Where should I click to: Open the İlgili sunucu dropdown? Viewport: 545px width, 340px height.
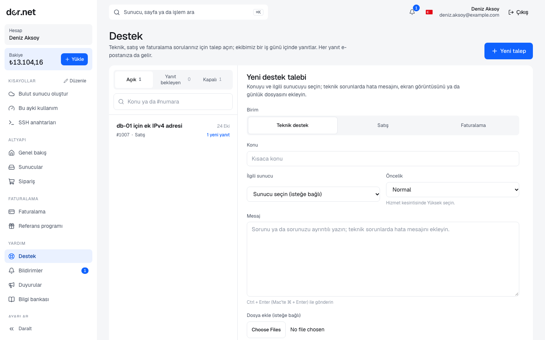(313, 194)
